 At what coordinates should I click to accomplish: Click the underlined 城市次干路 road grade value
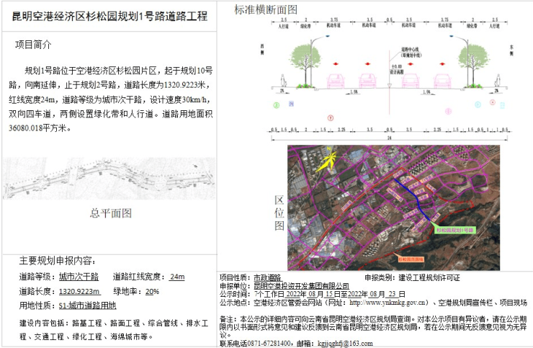tap(79, 277)
